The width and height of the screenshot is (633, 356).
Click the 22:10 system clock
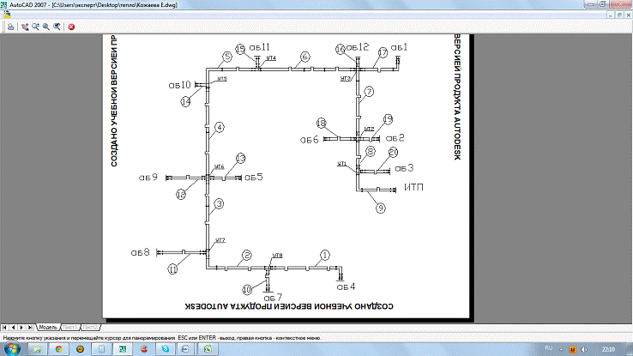pyautogui.click(x=608, y=349)
